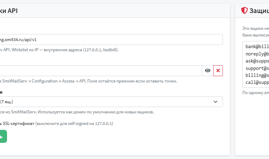Place cursor on the noreply@b line
Screen dimensions: 269x159
coord(257,54)
